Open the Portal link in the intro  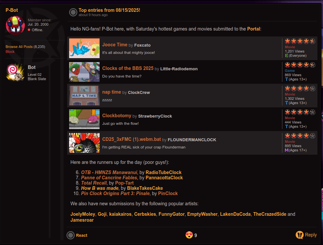(x=254, y=29)
